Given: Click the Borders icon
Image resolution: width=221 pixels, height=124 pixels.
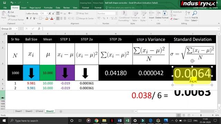Looking at the screenshot, I should click(x=40, y=18).
